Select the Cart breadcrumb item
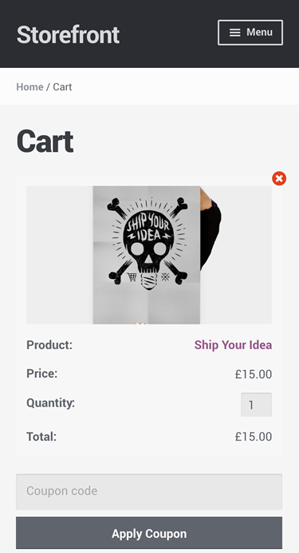Screen dimensions: 299x553 pos(62,87)
